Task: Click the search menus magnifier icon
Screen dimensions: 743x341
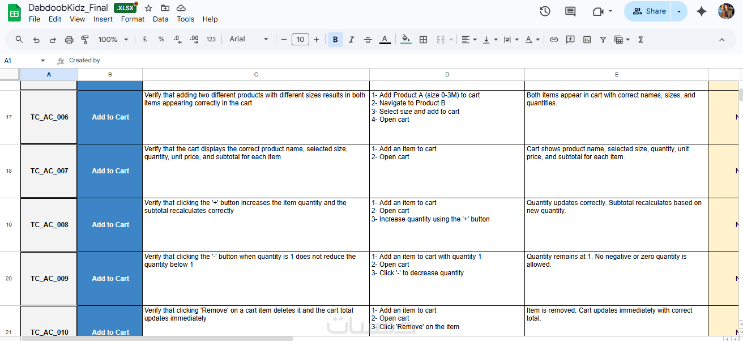Action: 19,40
